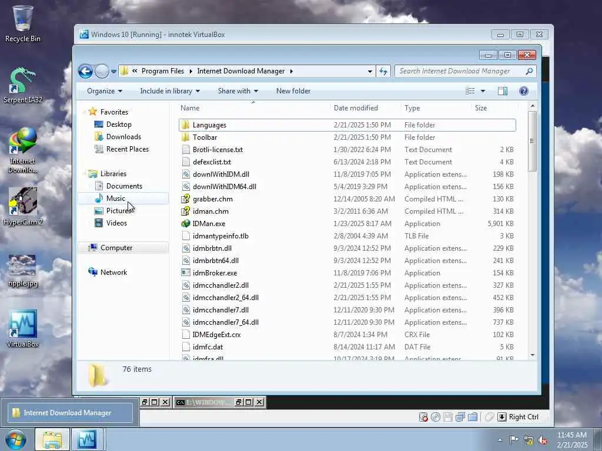The height and width of the screenshot is (451, 602).
Task: Select Downloads in the navigation pane
Action: [x=123, y=136]
